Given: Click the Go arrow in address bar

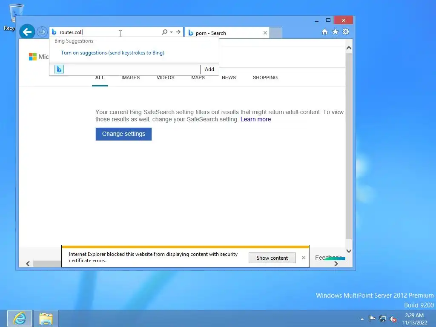Looking at the screenshot, I should click(178, 32).
